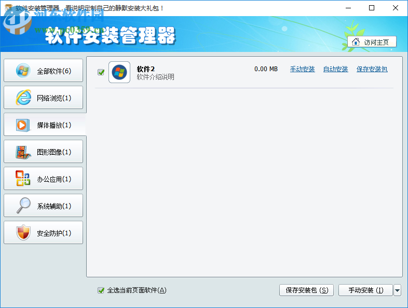Click the 保存安装包 link for 软件2
This screenshot has width=408, height=308.
(372, 69)
